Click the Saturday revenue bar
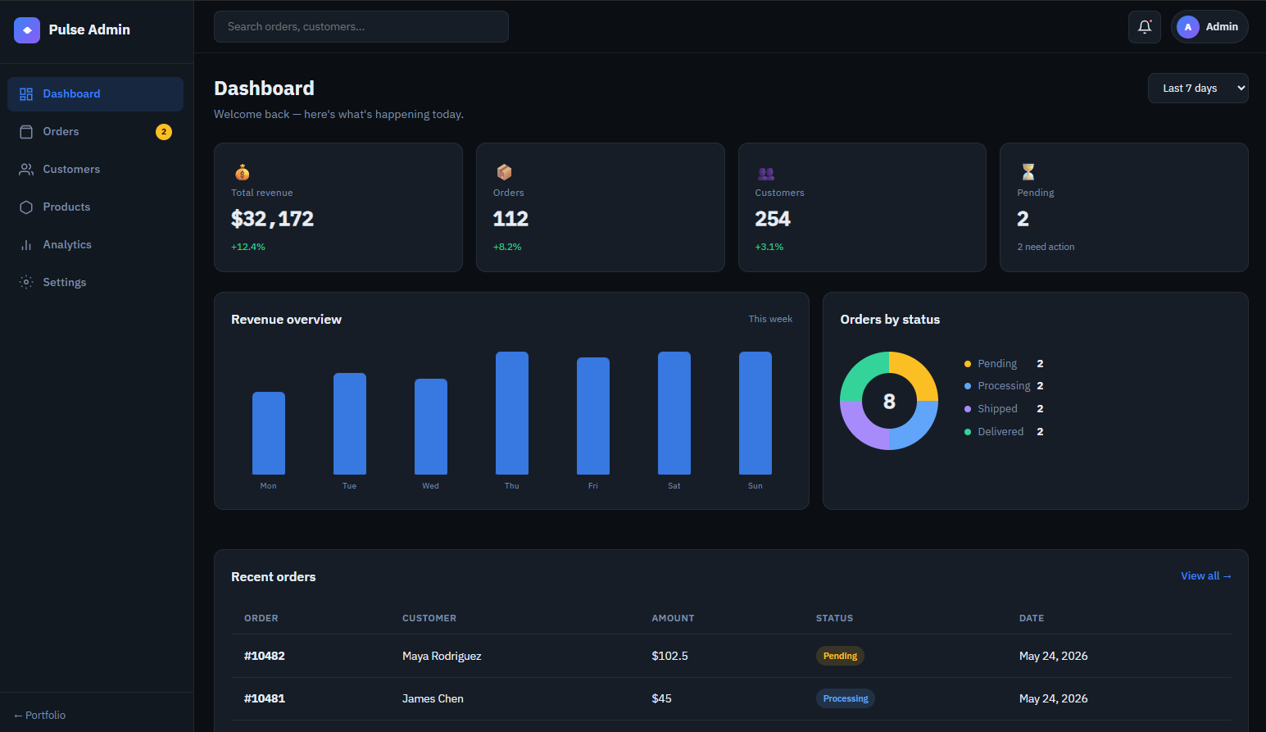Viewport: 1266px width, 732px height. pos(674,413)
